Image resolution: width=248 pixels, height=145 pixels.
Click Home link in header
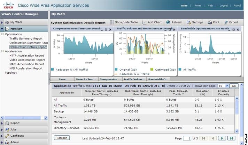(198, 6)
